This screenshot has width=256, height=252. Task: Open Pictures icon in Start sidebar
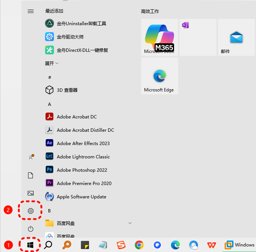pos(31,193)
